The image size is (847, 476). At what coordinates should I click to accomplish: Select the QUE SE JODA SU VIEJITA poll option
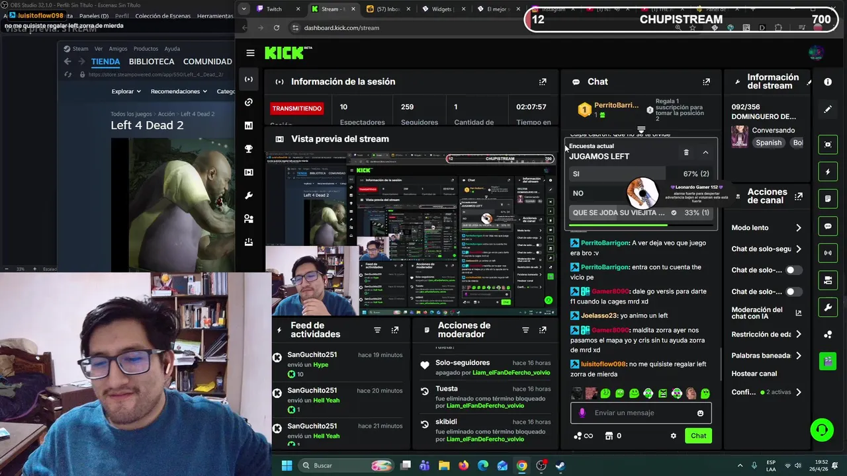pos(641,213)
